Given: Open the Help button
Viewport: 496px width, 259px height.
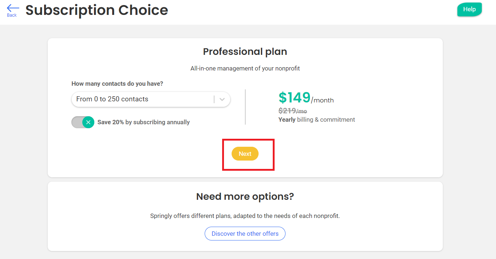Looking at the screenshot, I should point(469,9).
